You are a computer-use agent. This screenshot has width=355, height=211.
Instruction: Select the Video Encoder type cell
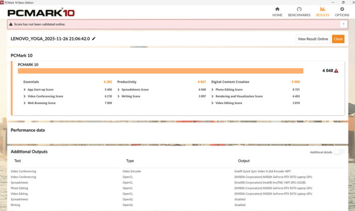[132, 171]
